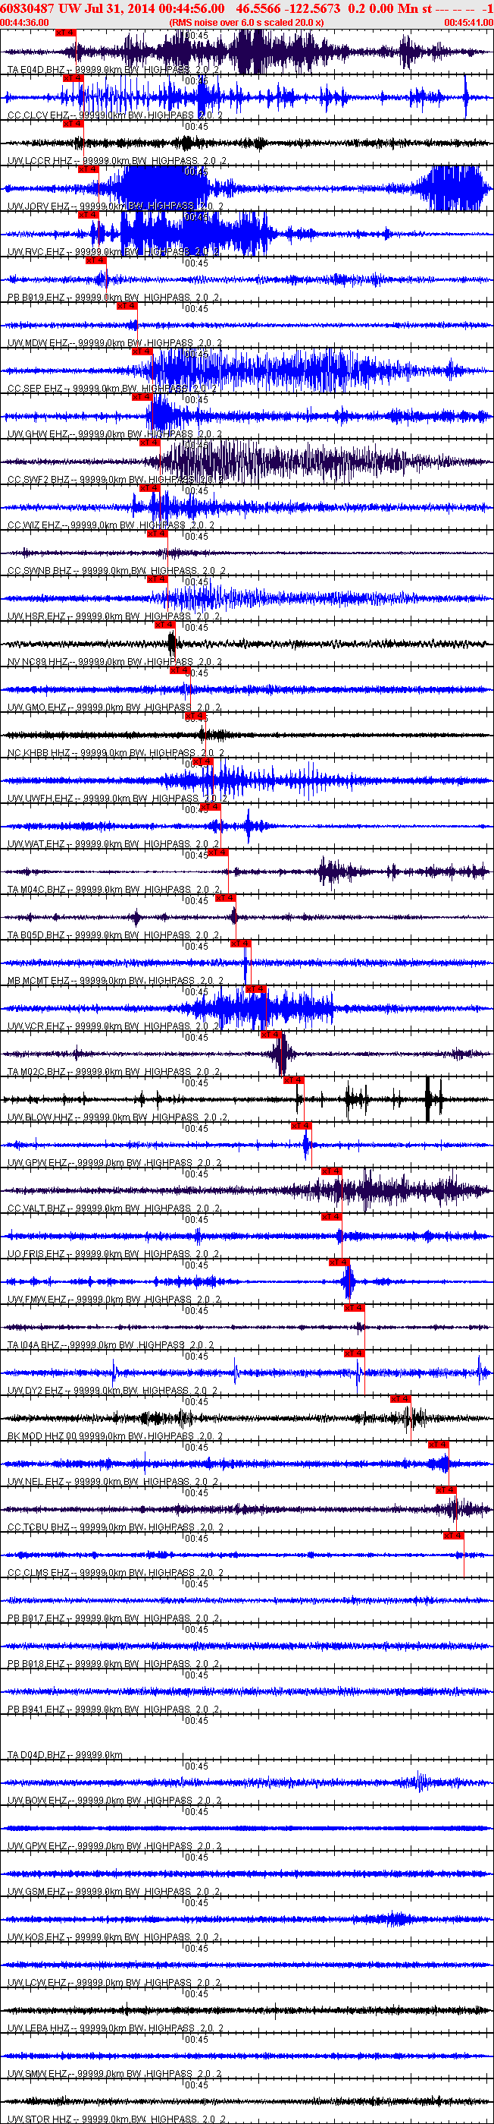Select the UW FMW EHZ station label
494x2124 pixels.
114,1300
